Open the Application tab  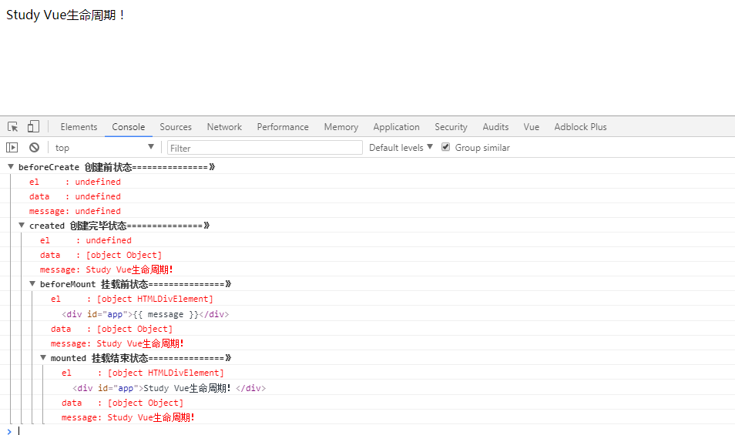396,127
